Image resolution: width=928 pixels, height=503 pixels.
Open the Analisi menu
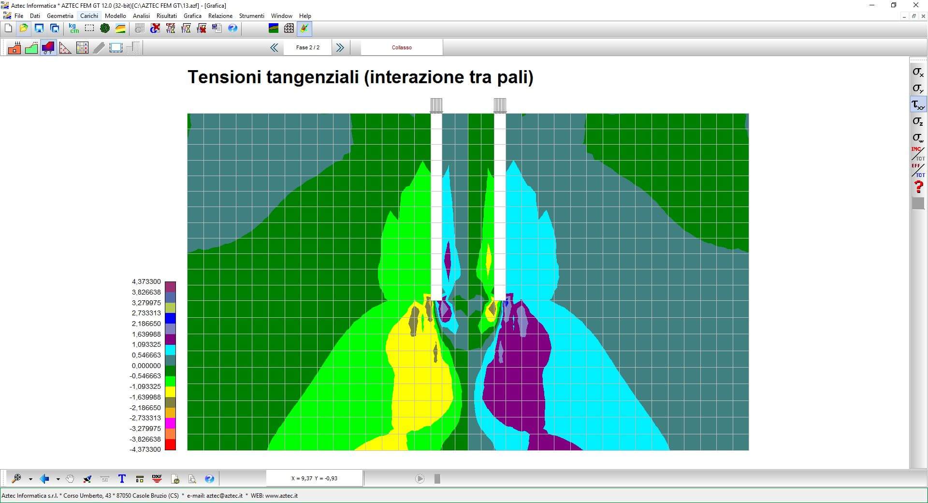(141, 16)
